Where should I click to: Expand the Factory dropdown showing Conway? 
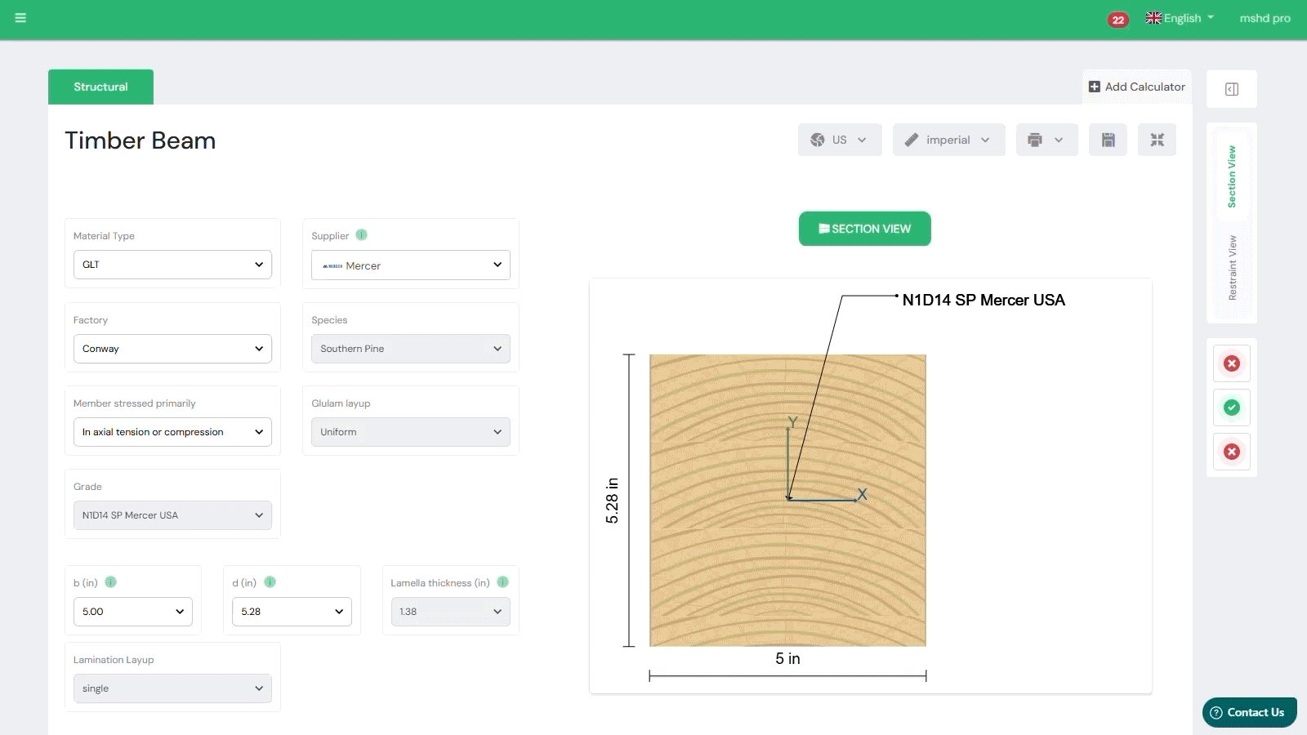(172, 349)
